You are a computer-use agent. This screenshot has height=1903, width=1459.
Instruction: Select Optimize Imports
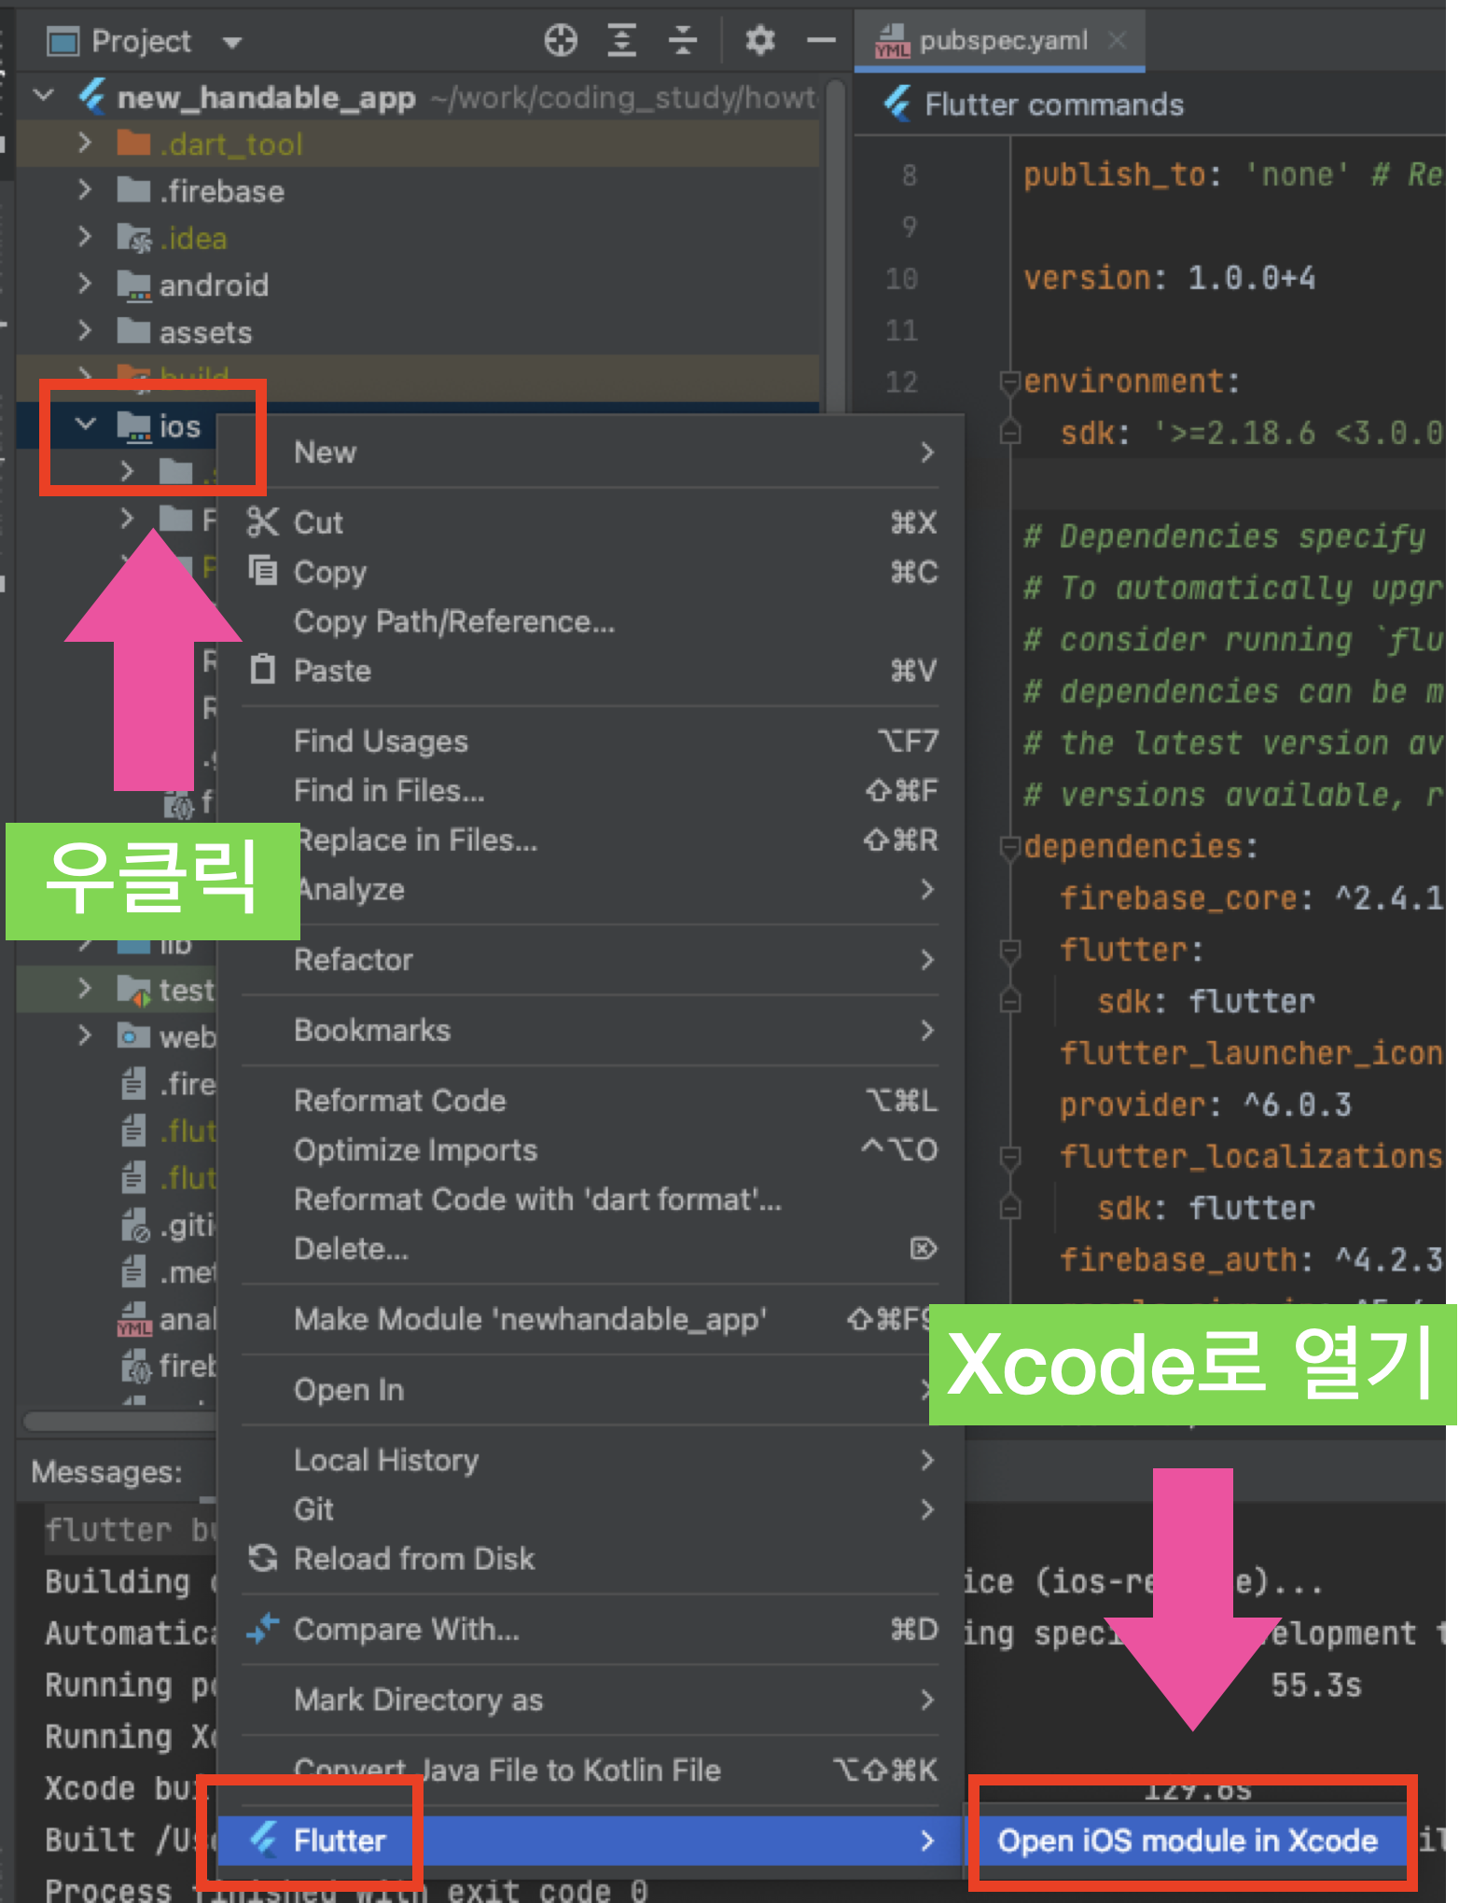(590, 1150)
